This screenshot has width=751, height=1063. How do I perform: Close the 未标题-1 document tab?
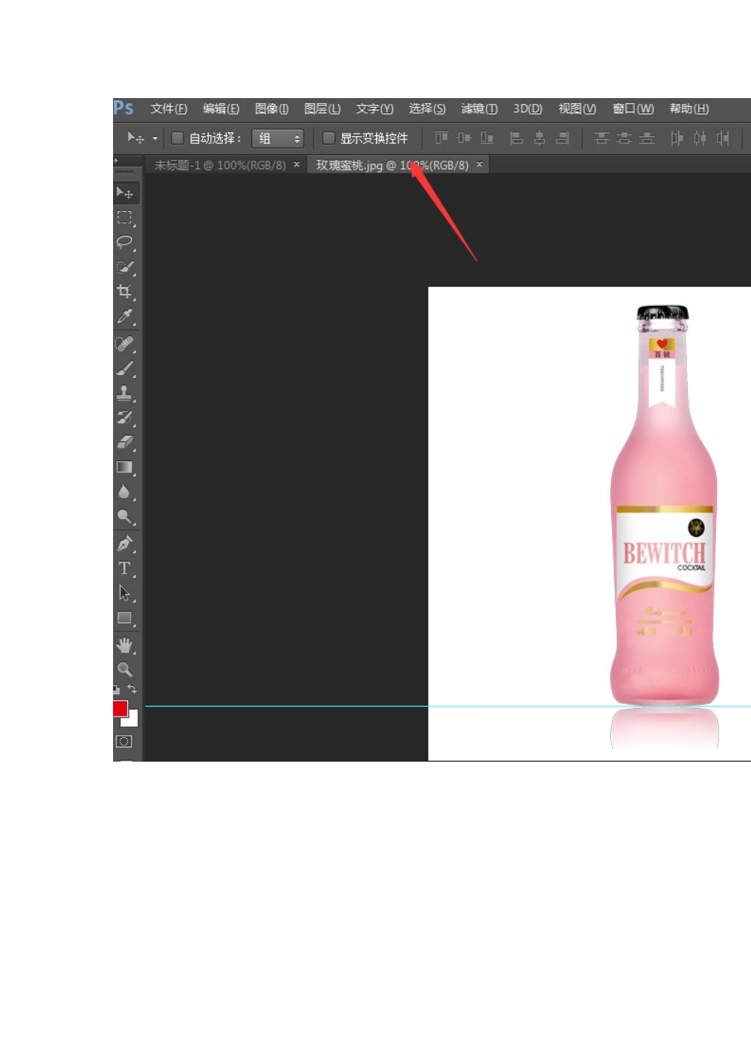coord(296,165)
